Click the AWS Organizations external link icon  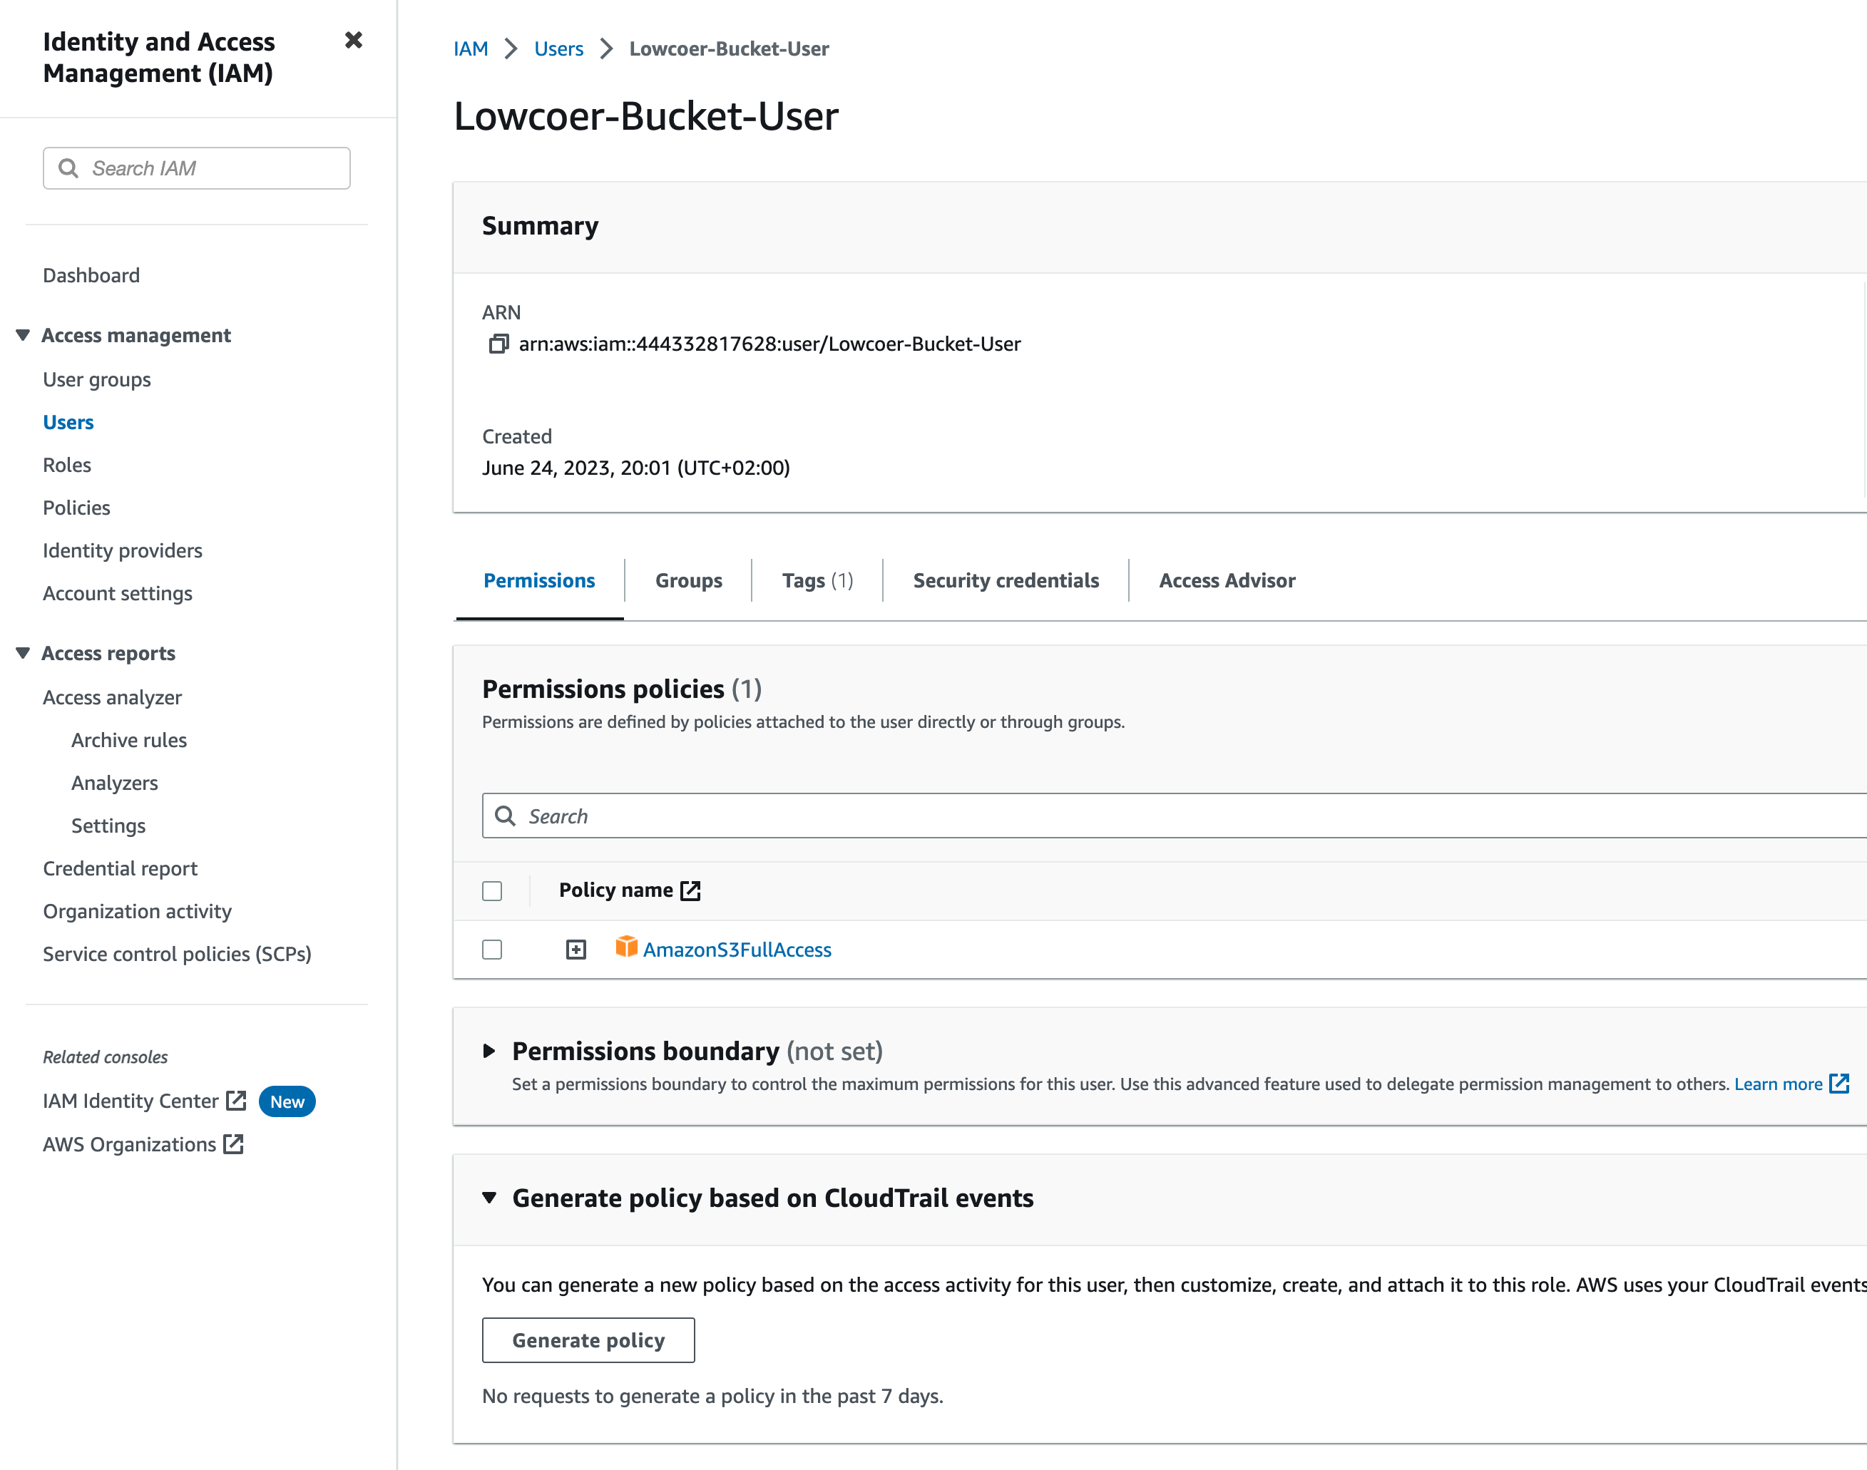click(233, 1143)
